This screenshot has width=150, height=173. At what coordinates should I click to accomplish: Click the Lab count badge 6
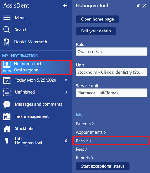(x=66, y=141)
